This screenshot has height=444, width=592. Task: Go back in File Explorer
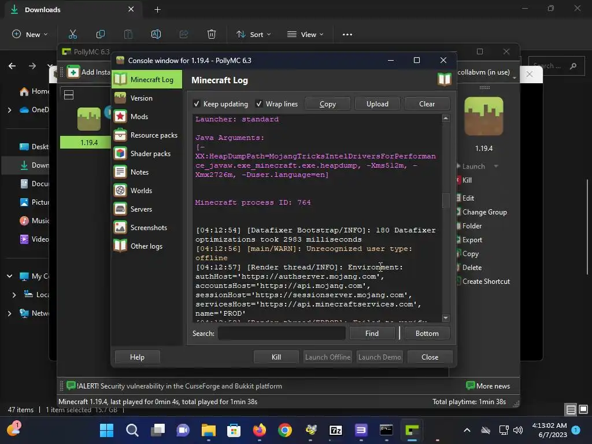pyautogui.click(x=12, y=66)
